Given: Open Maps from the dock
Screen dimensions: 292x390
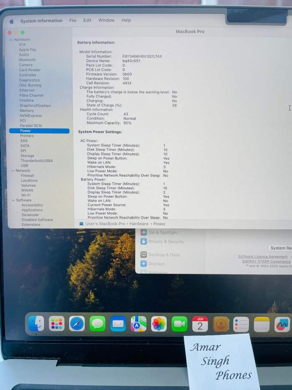Looking at the screenshot, I should (x=138, y=324).
